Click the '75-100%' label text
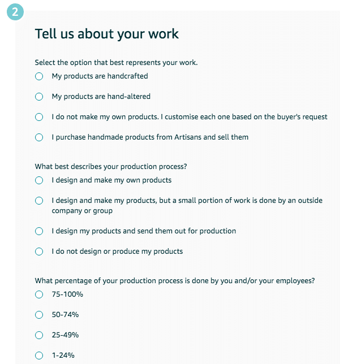Viewport: 340px width, 364px height. click(x=67, y=294)
